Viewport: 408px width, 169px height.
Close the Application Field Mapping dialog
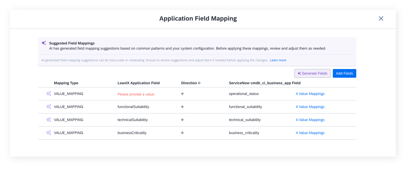pos(381,18)
